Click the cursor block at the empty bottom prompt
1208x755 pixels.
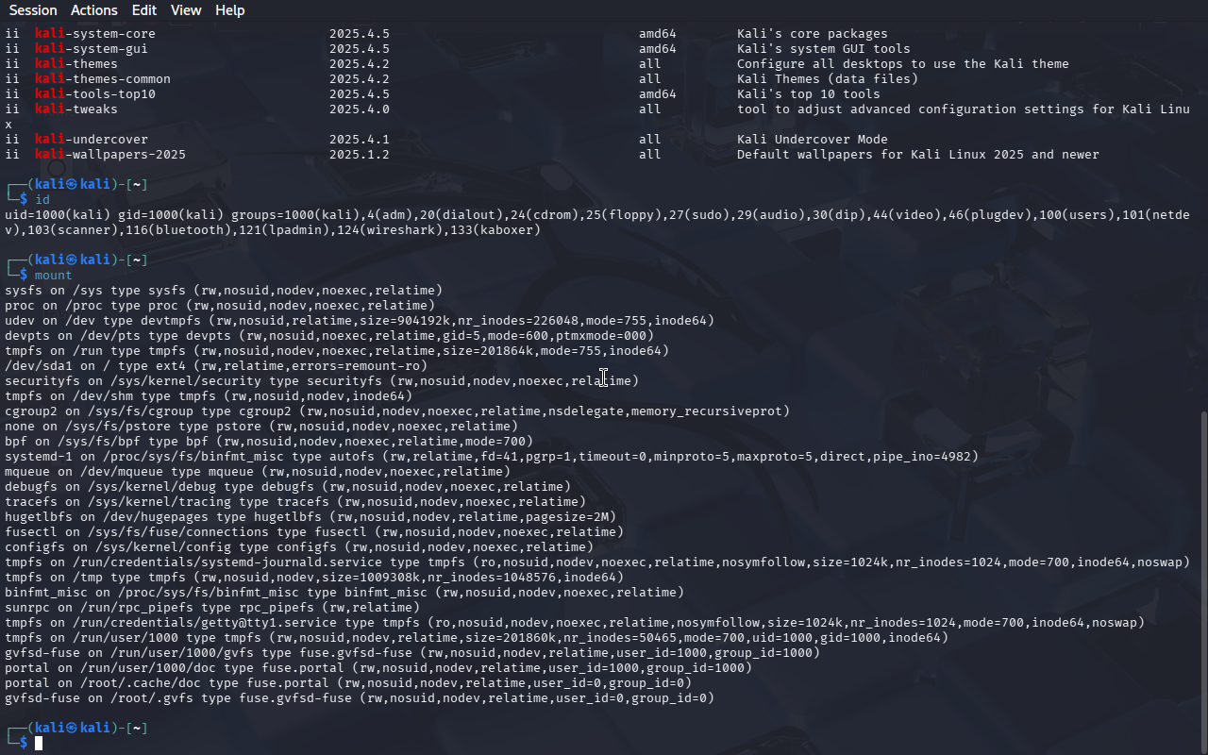[x=39, y=744]
